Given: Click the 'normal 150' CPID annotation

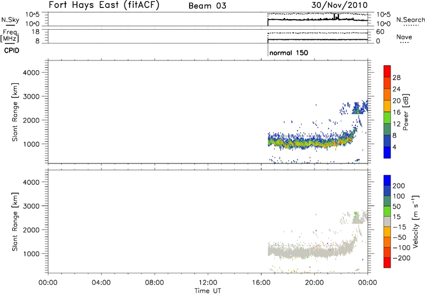Looking at the screenshot, I should point(288,53).
